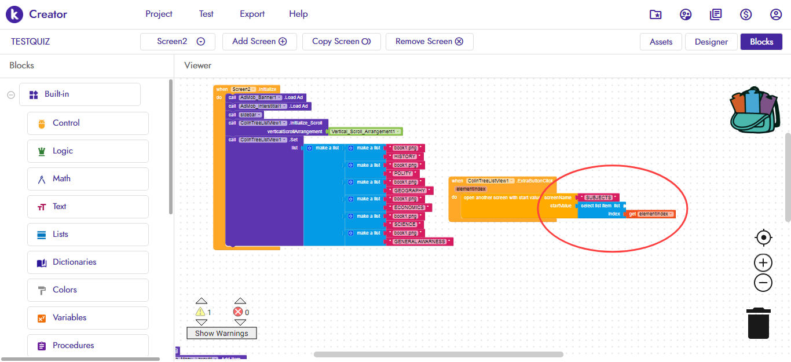The image size is (791, 362).
Task: Click the red error circle icon
Action: 238,312
